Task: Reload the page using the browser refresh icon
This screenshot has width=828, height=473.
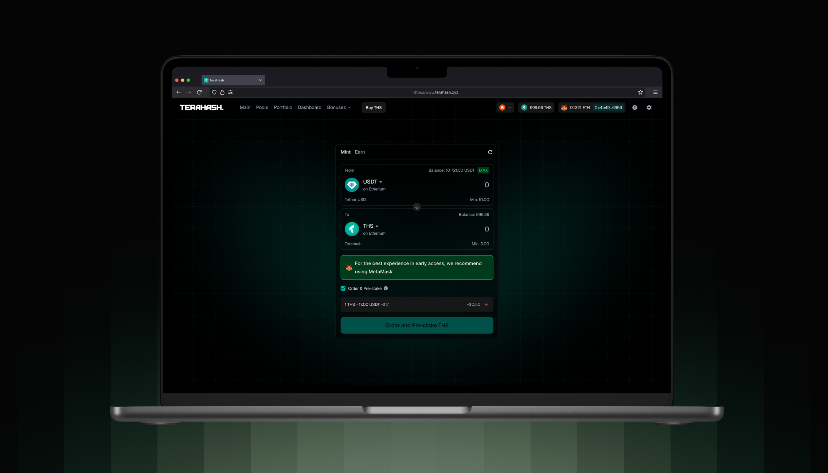Action: [x=199, y=92]
